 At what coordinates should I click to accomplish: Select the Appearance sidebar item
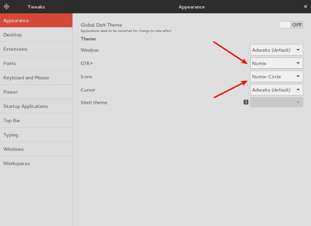[36, 20]
